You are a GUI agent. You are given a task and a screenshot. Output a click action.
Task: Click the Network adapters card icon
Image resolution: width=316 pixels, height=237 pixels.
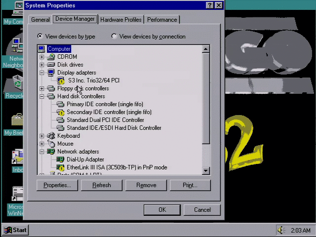[x=51, y=152]
